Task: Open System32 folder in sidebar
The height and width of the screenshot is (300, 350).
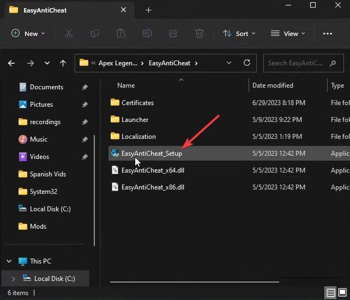Action: click(43, 192)
